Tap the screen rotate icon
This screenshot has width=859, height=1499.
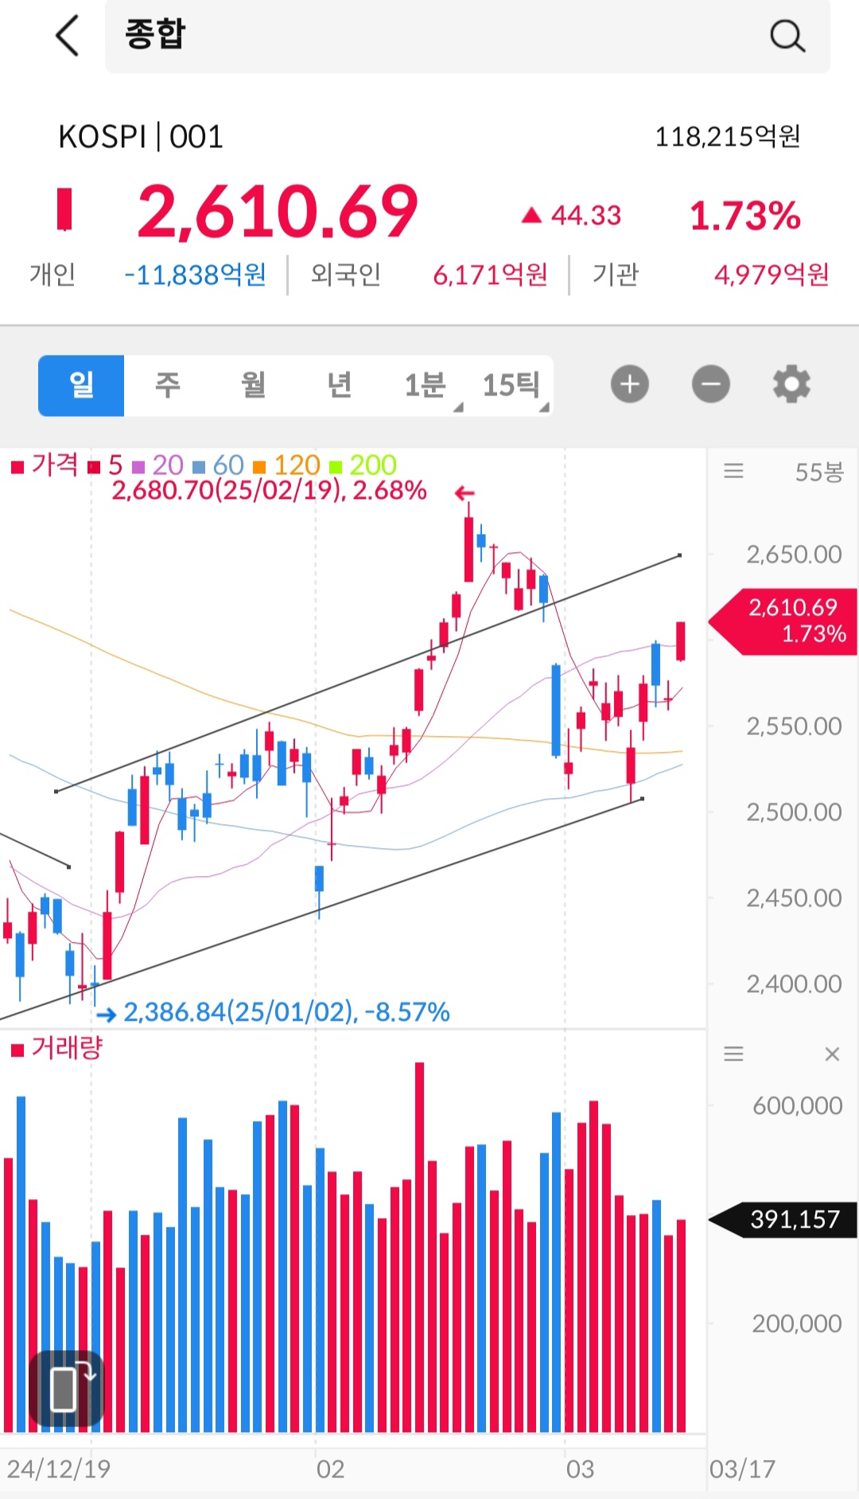pyautogui.click(x=67, y=1389)
